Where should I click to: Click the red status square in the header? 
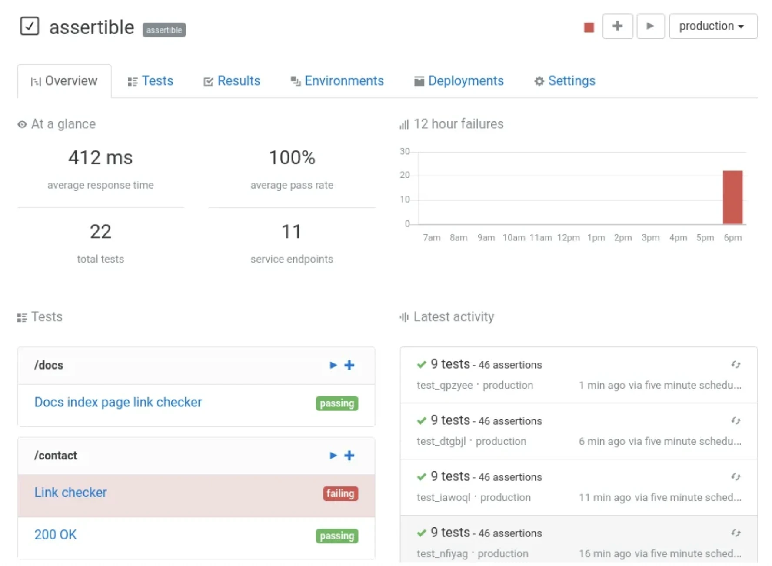tap(589, 27)
